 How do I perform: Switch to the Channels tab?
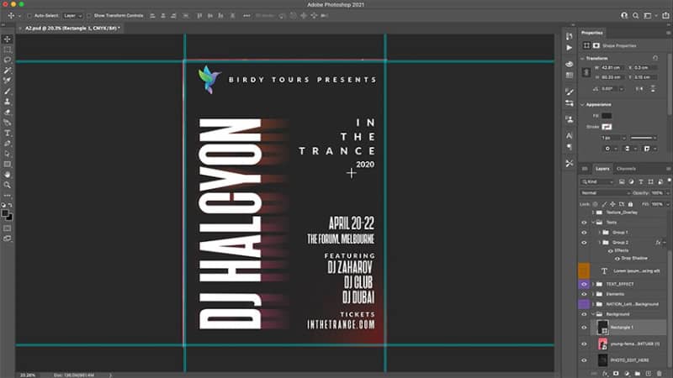click(626, 169)
